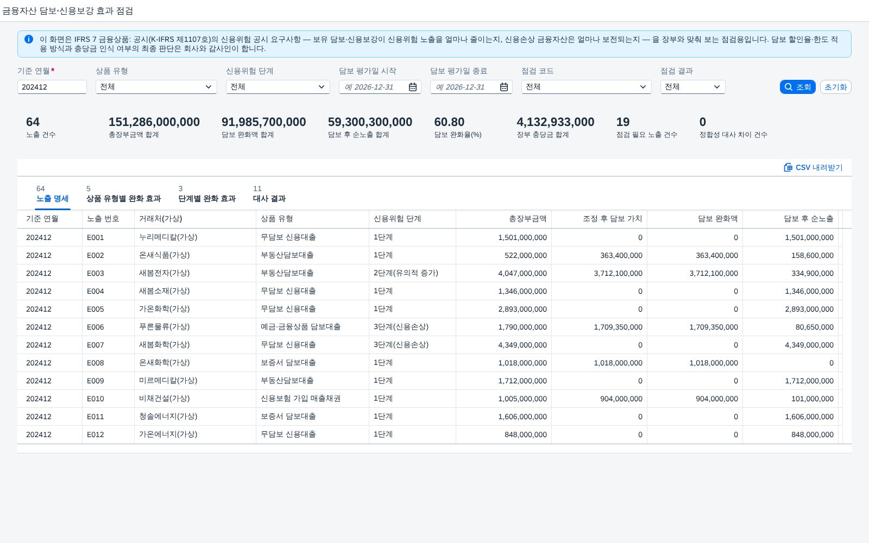Click the 848,000,000 총장부금액 value in row E012
The width and height of the screenshot is (869, 543).
504,434
